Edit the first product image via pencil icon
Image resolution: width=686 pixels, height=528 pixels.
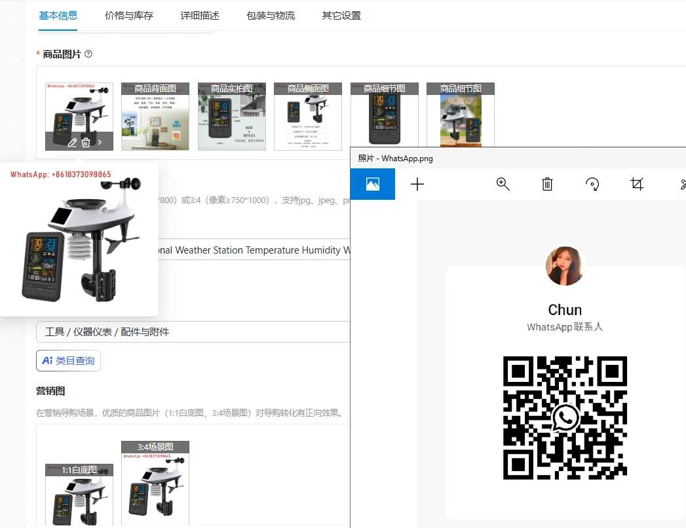[x=72, y=142]
